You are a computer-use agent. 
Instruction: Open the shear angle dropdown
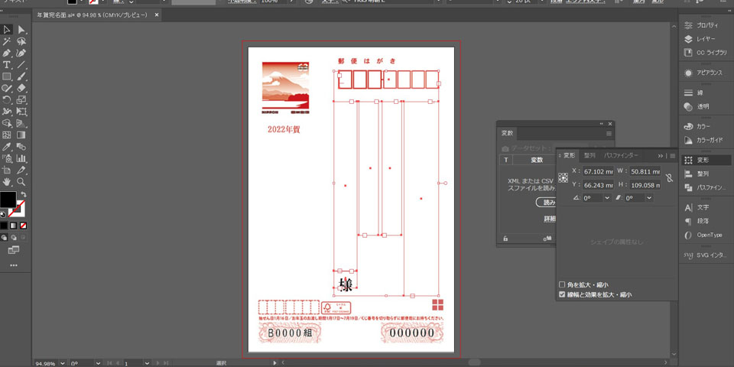[x=650, y=198]
